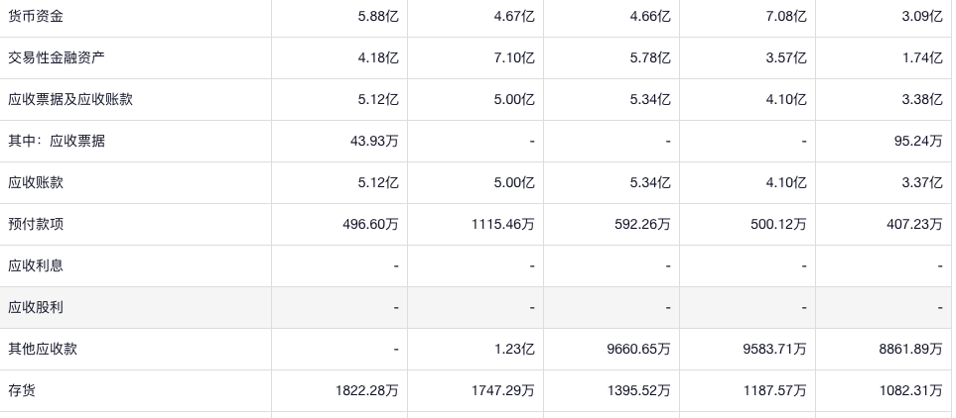
Task: Select the 应收利息 row label
Action: coord(35,265)
